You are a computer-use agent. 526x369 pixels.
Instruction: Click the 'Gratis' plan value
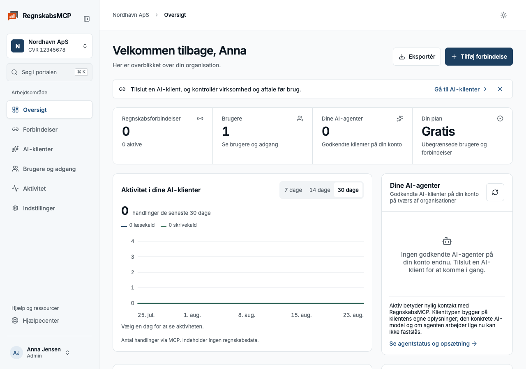pos(438,132)
